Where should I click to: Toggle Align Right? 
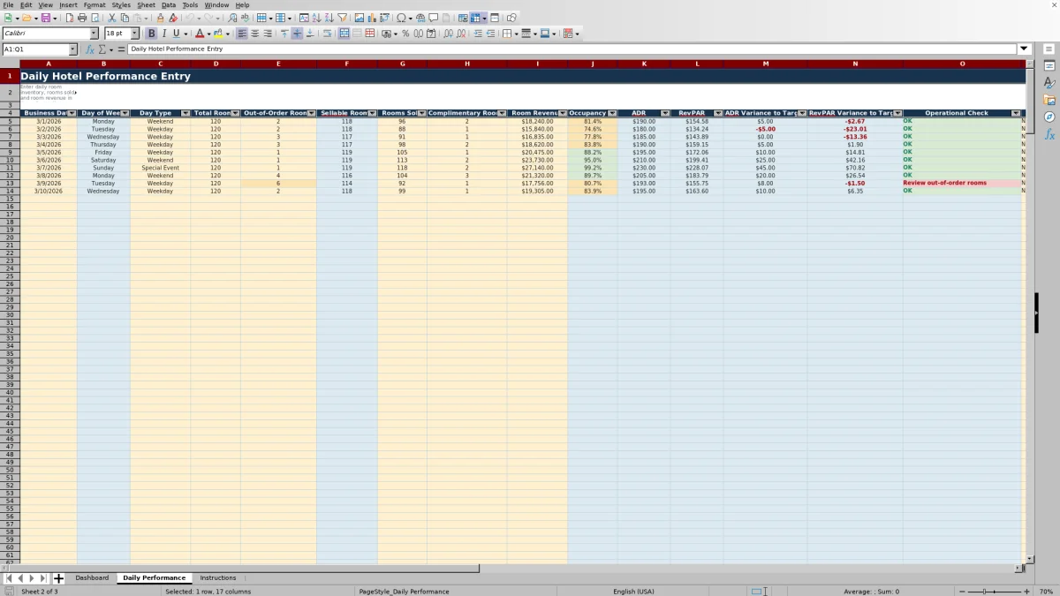click(267, 34)
